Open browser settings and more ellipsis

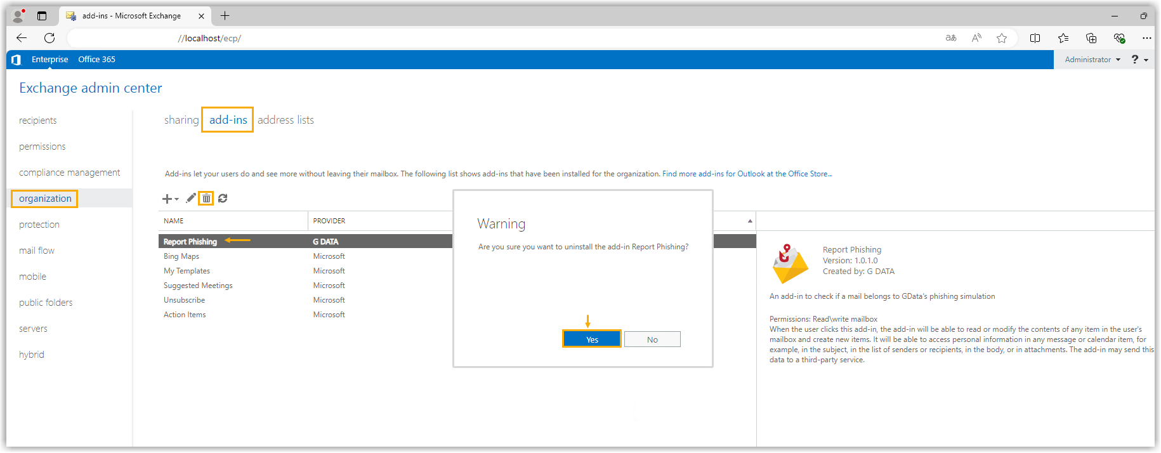click(x=1147, y=38)
